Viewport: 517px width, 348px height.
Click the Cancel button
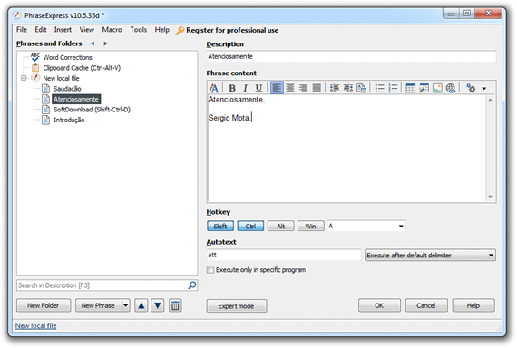pos(426,305)
